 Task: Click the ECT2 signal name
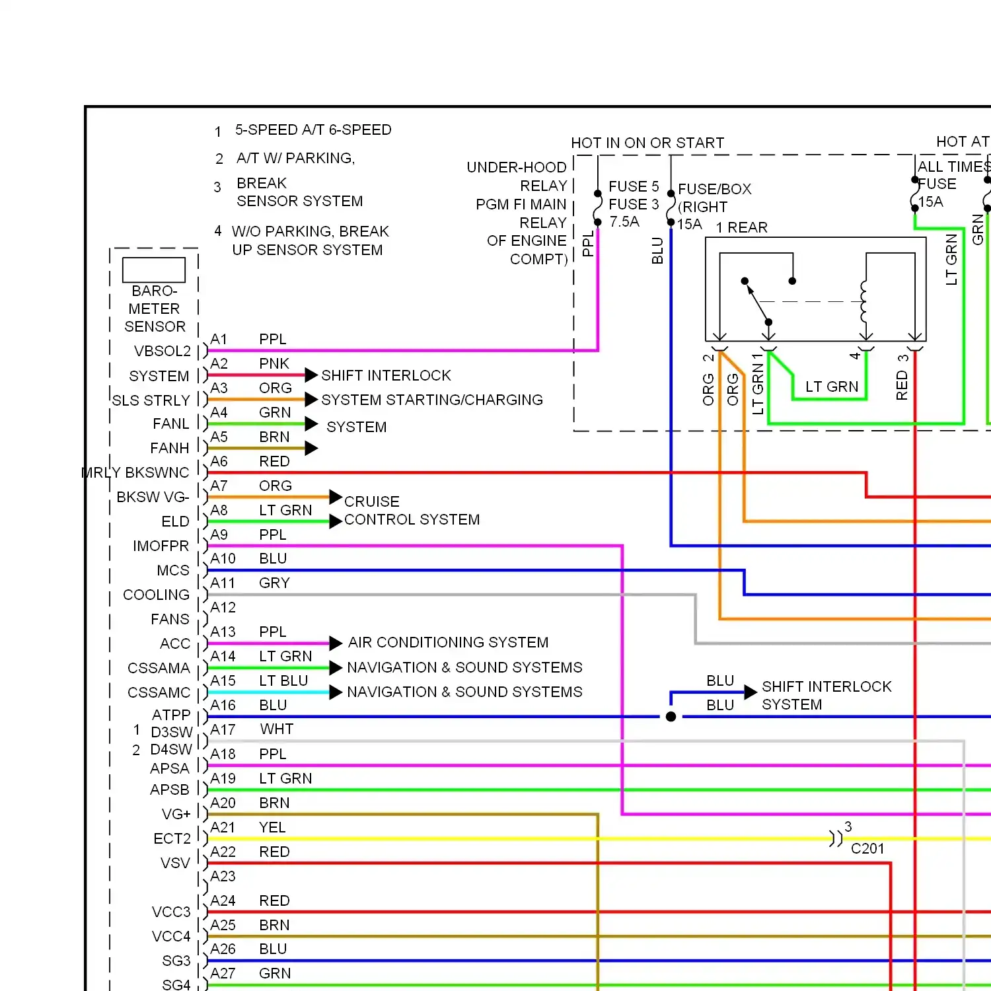(x=172, y=839)
